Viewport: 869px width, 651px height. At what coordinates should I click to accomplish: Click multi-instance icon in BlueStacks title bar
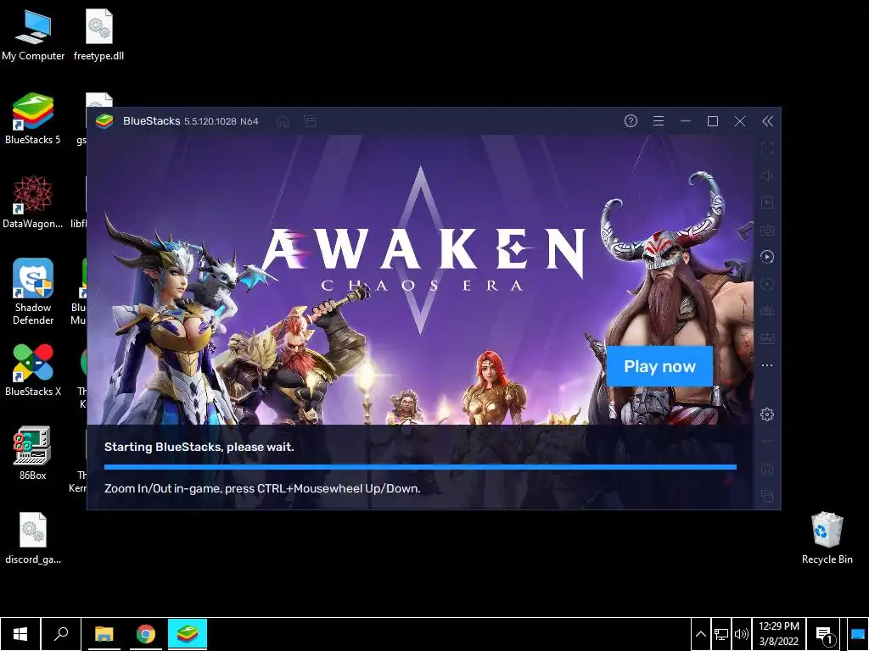(x=311, y=121)
